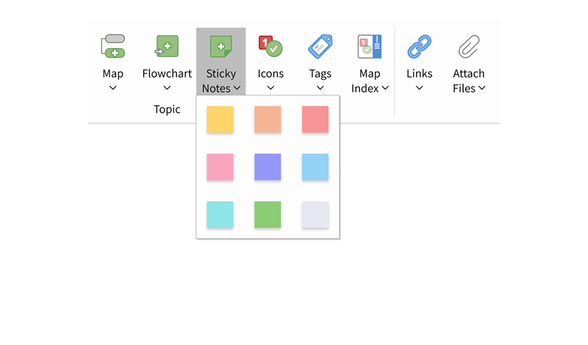588x345 pixels.
Task: Expand the Links dropdown arrow
Action: 419,88
